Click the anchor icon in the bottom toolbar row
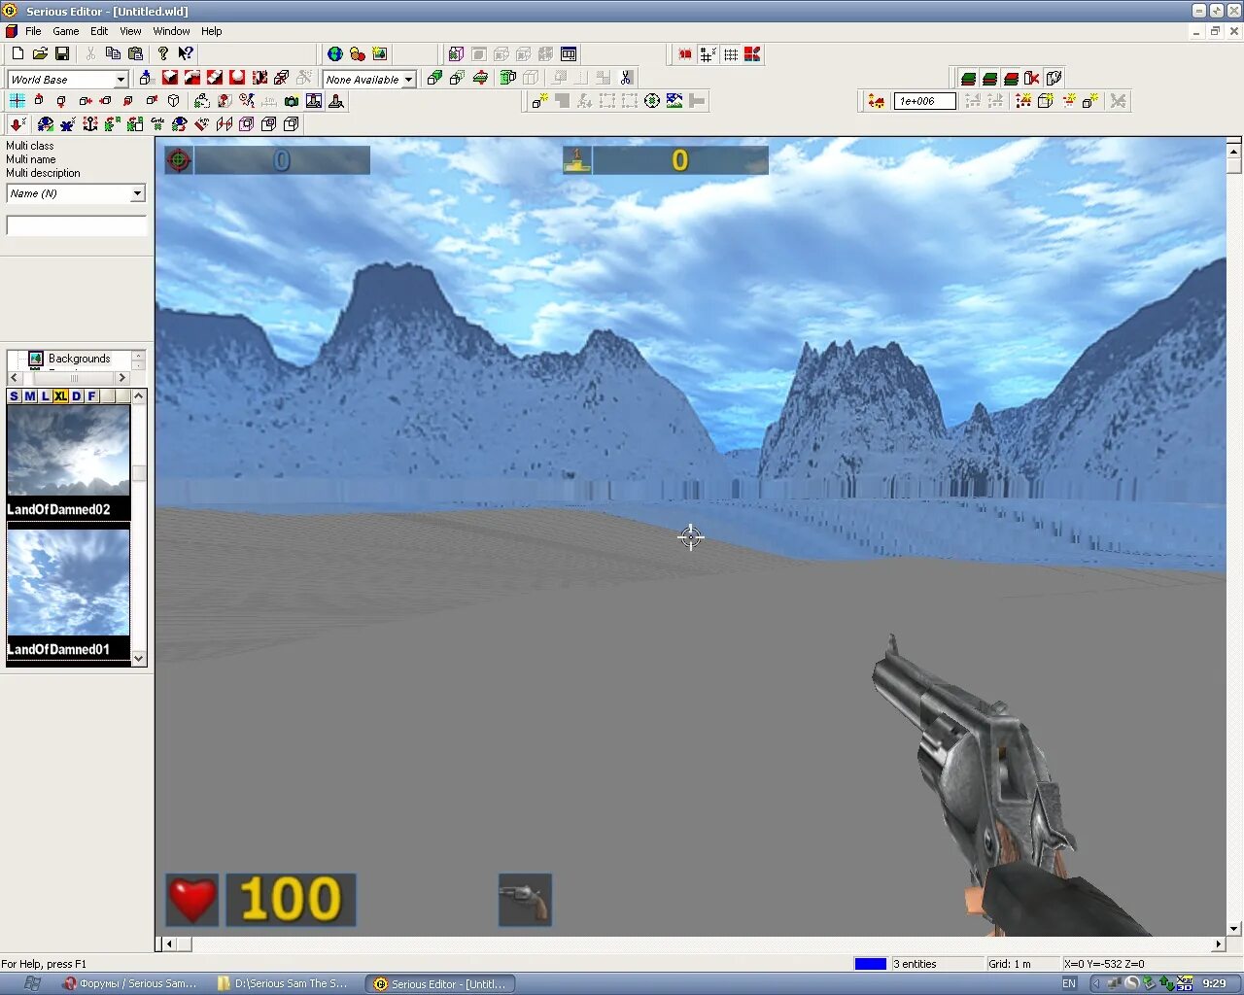The width and height of the screenshot is (1244, 995). pyautogui.click(x=90, y=123)
